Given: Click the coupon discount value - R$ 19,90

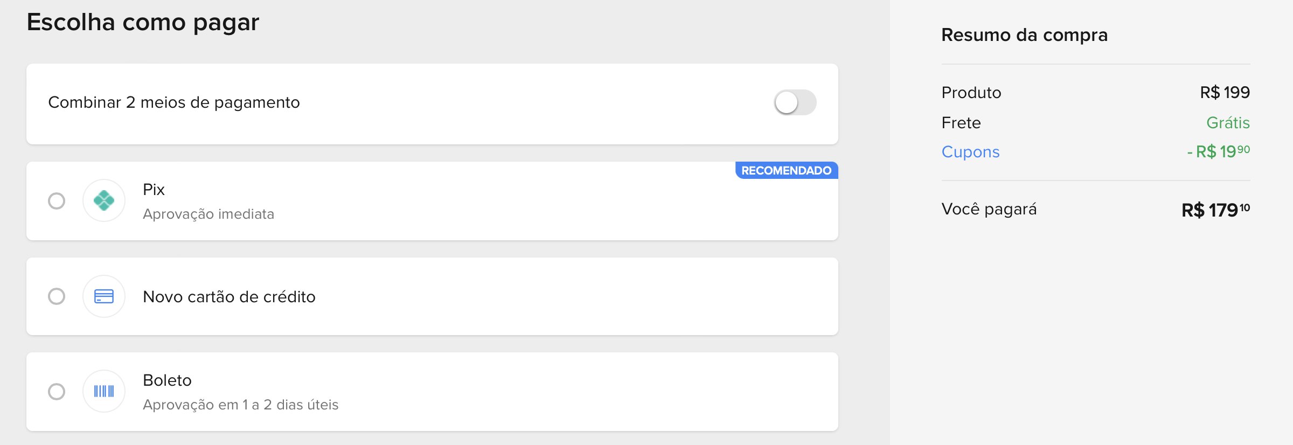Looking at the screenshot, I should 1218,151.
